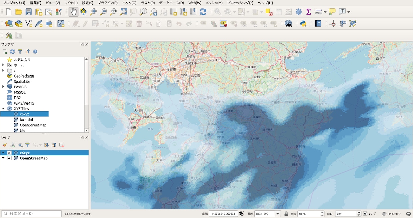
Task: Toggle the scale lock icon
Action: click(x=286, y=214)
